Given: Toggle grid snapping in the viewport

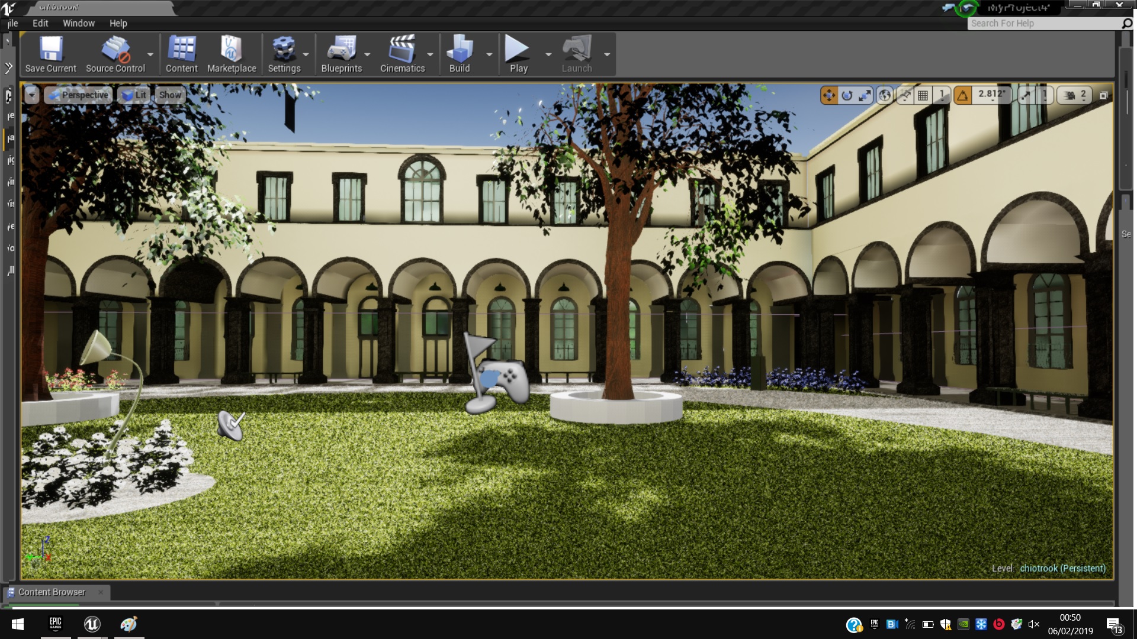Looking at the screenshot, I should tap(923, 95).
